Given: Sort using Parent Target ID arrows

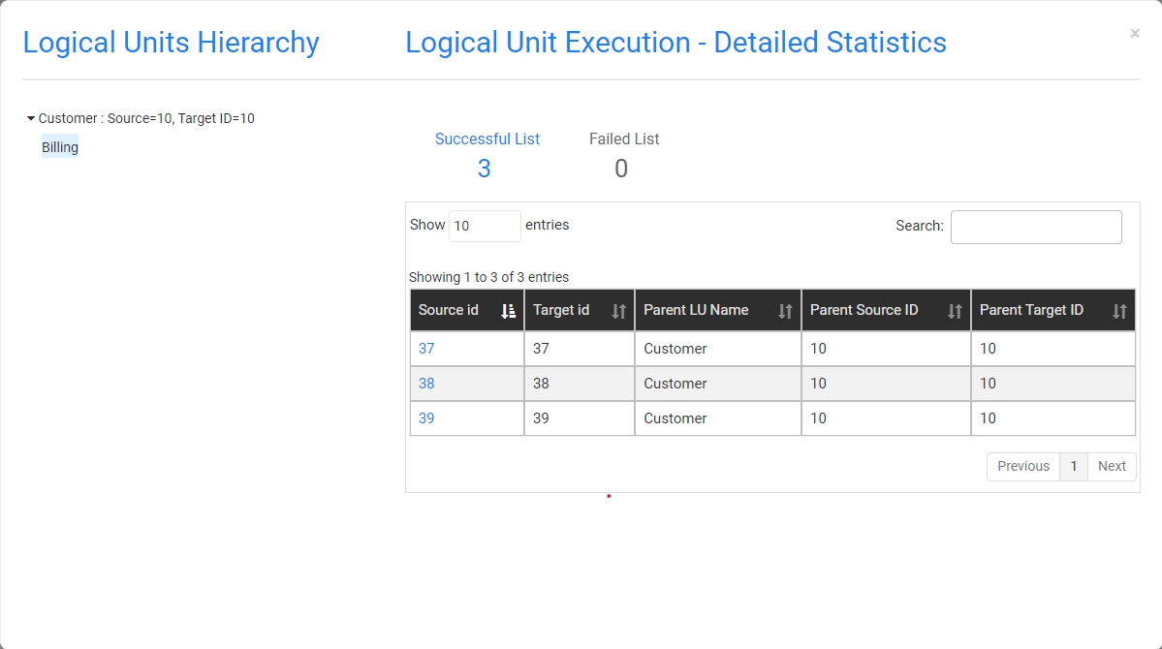Looking at the screenshot, I should 1119,311.
